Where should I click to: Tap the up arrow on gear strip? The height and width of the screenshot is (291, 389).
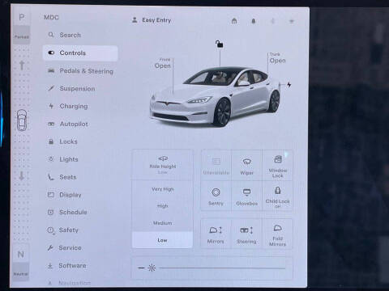pos(22,65)
